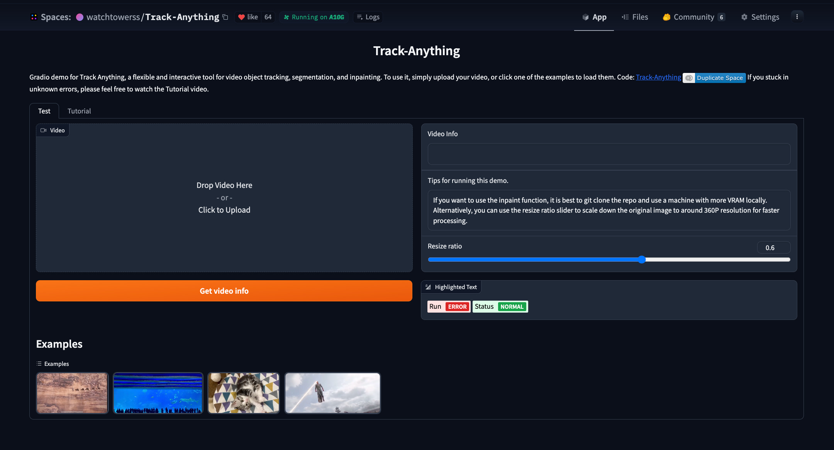Image resolution: width=834 pixels, height=450 pixels.
Task: Click the Running status chip icon
Action: click(286, 17)
